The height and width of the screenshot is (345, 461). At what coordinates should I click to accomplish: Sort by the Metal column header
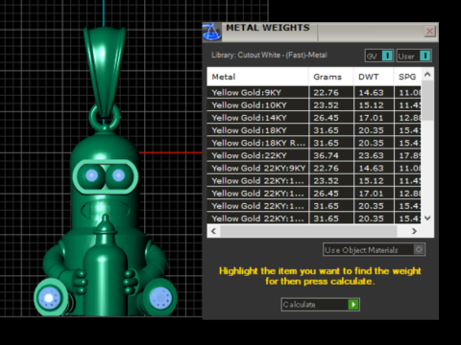click(x=257, y=77)
